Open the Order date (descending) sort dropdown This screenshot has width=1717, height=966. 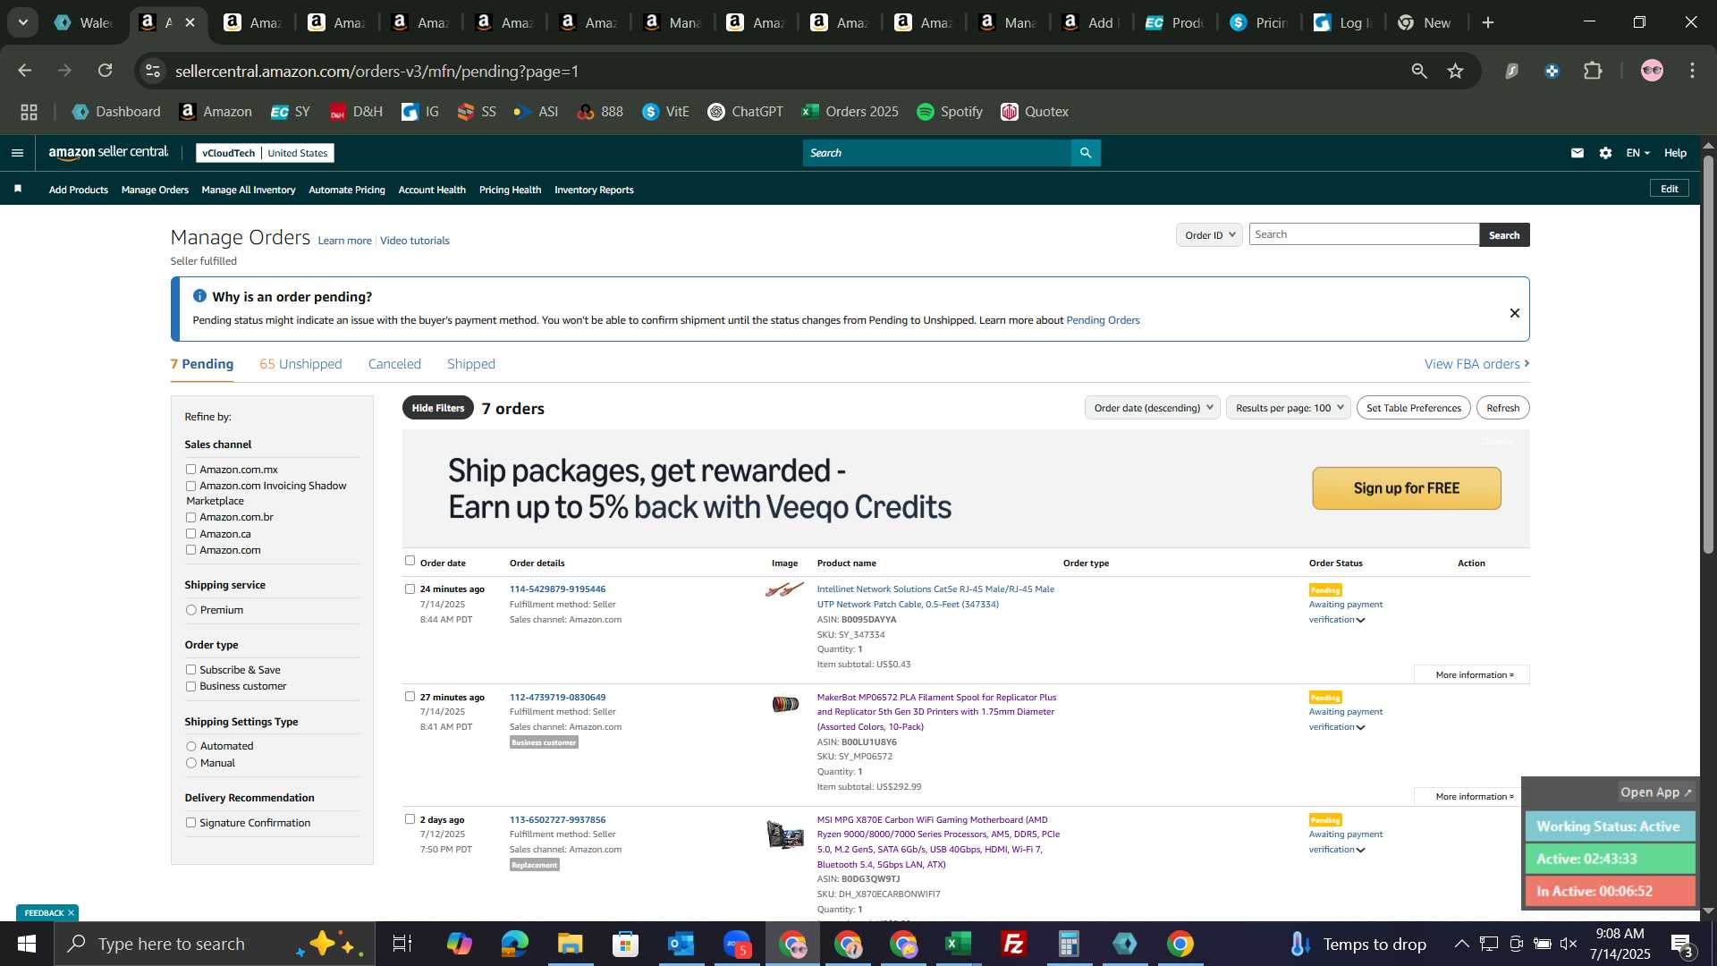pos(1153,408)
